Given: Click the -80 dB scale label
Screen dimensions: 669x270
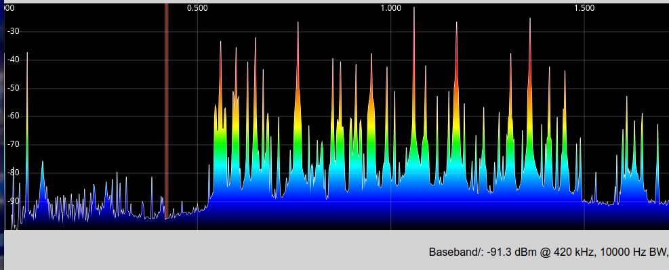Looking at the screenshot, I should coord(13,173).
